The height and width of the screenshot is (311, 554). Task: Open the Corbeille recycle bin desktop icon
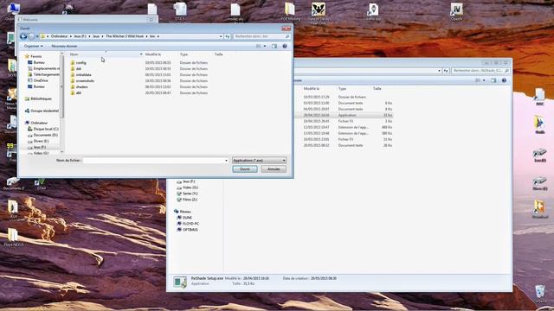click(x=540, y=294)
